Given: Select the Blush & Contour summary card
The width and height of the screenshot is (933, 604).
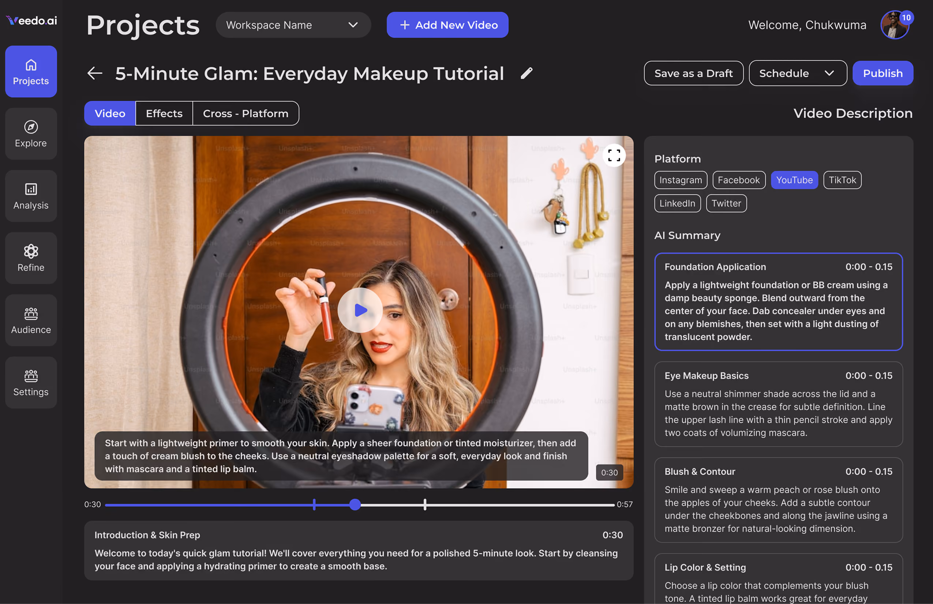Looking at the screenshot, I should pos(778,500).
